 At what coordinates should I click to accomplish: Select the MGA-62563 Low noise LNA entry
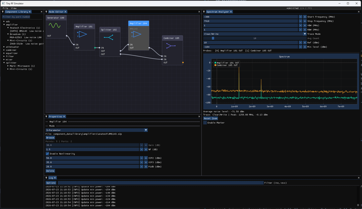[25, 37]
